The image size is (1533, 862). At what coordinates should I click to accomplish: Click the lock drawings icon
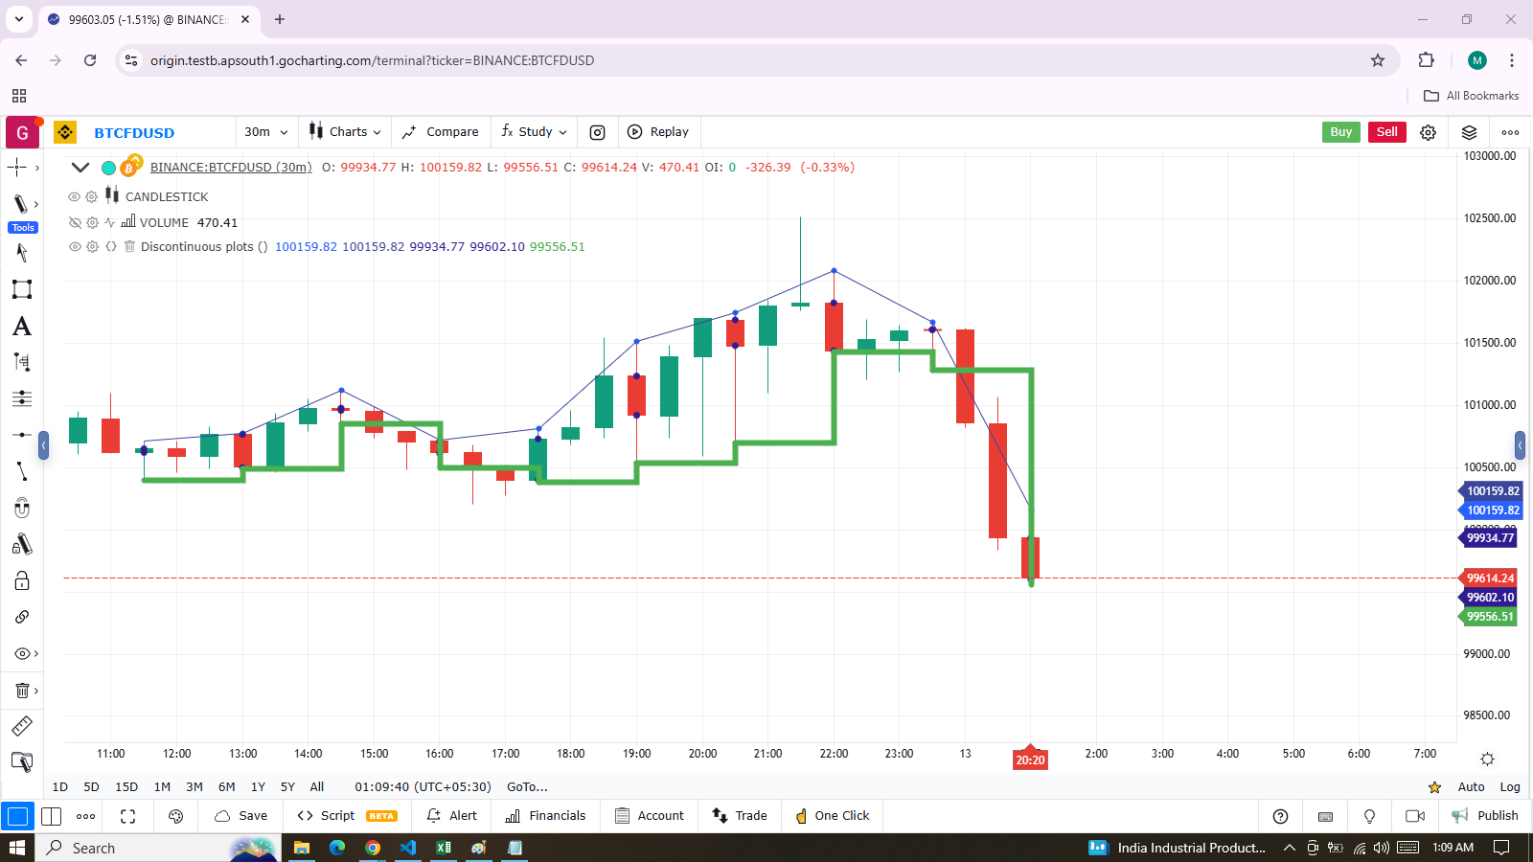pyautogui.click(x=22, y=581)
